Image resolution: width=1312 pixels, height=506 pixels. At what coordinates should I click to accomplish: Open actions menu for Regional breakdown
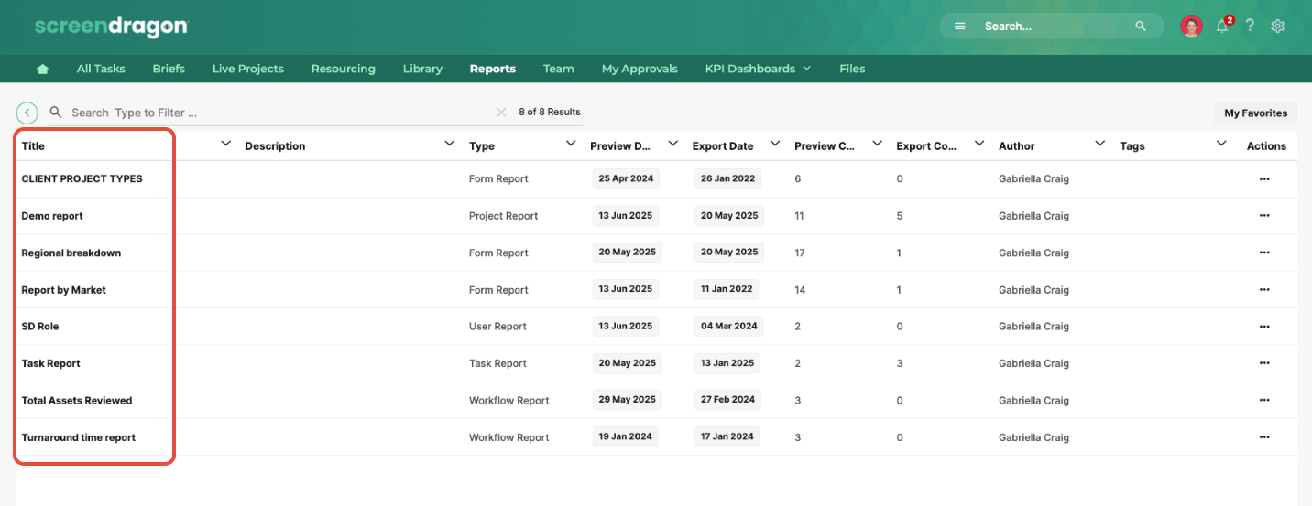tap(1264, 253)
